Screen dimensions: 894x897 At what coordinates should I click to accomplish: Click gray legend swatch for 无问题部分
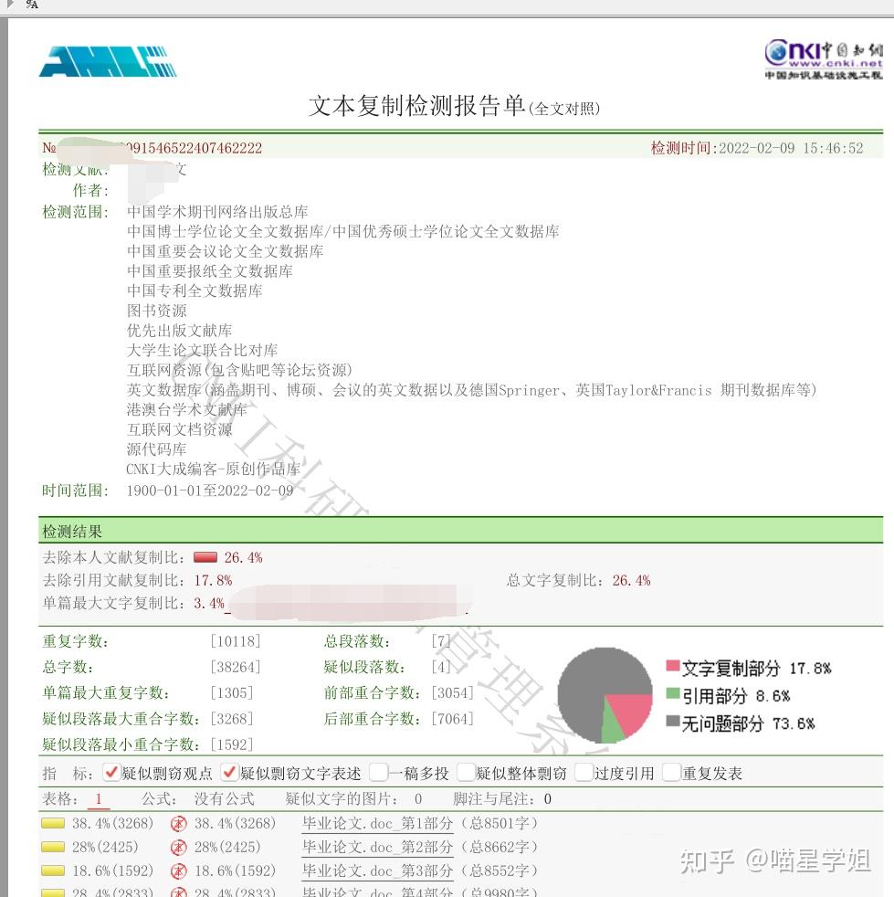[673, 721]
